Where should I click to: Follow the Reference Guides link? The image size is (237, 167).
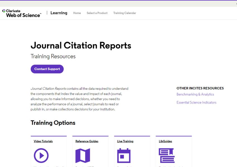pos(87,141)
